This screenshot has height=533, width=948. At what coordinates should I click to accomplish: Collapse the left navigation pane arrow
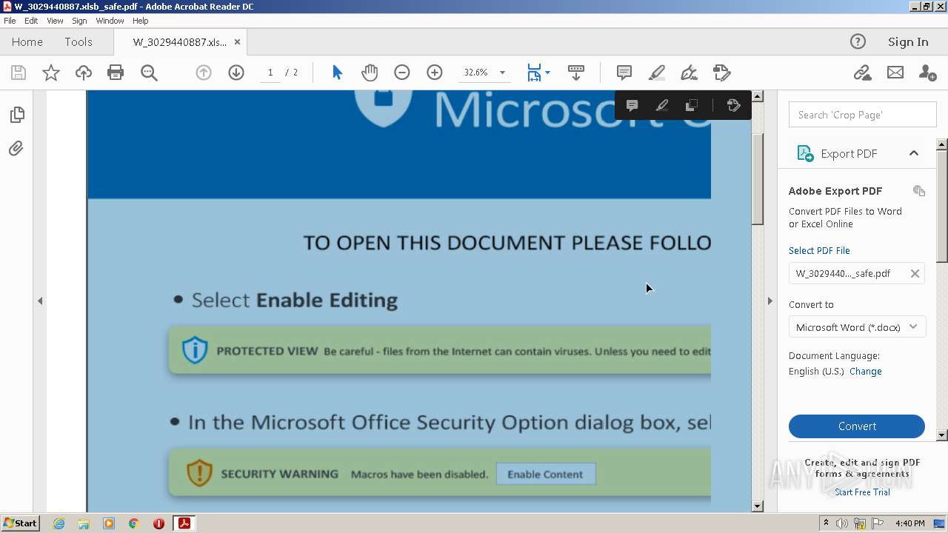40,301
